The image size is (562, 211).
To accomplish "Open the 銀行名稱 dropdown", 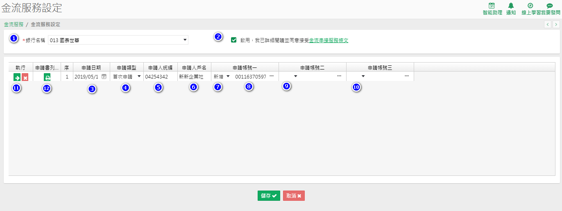I will [118, 40].
